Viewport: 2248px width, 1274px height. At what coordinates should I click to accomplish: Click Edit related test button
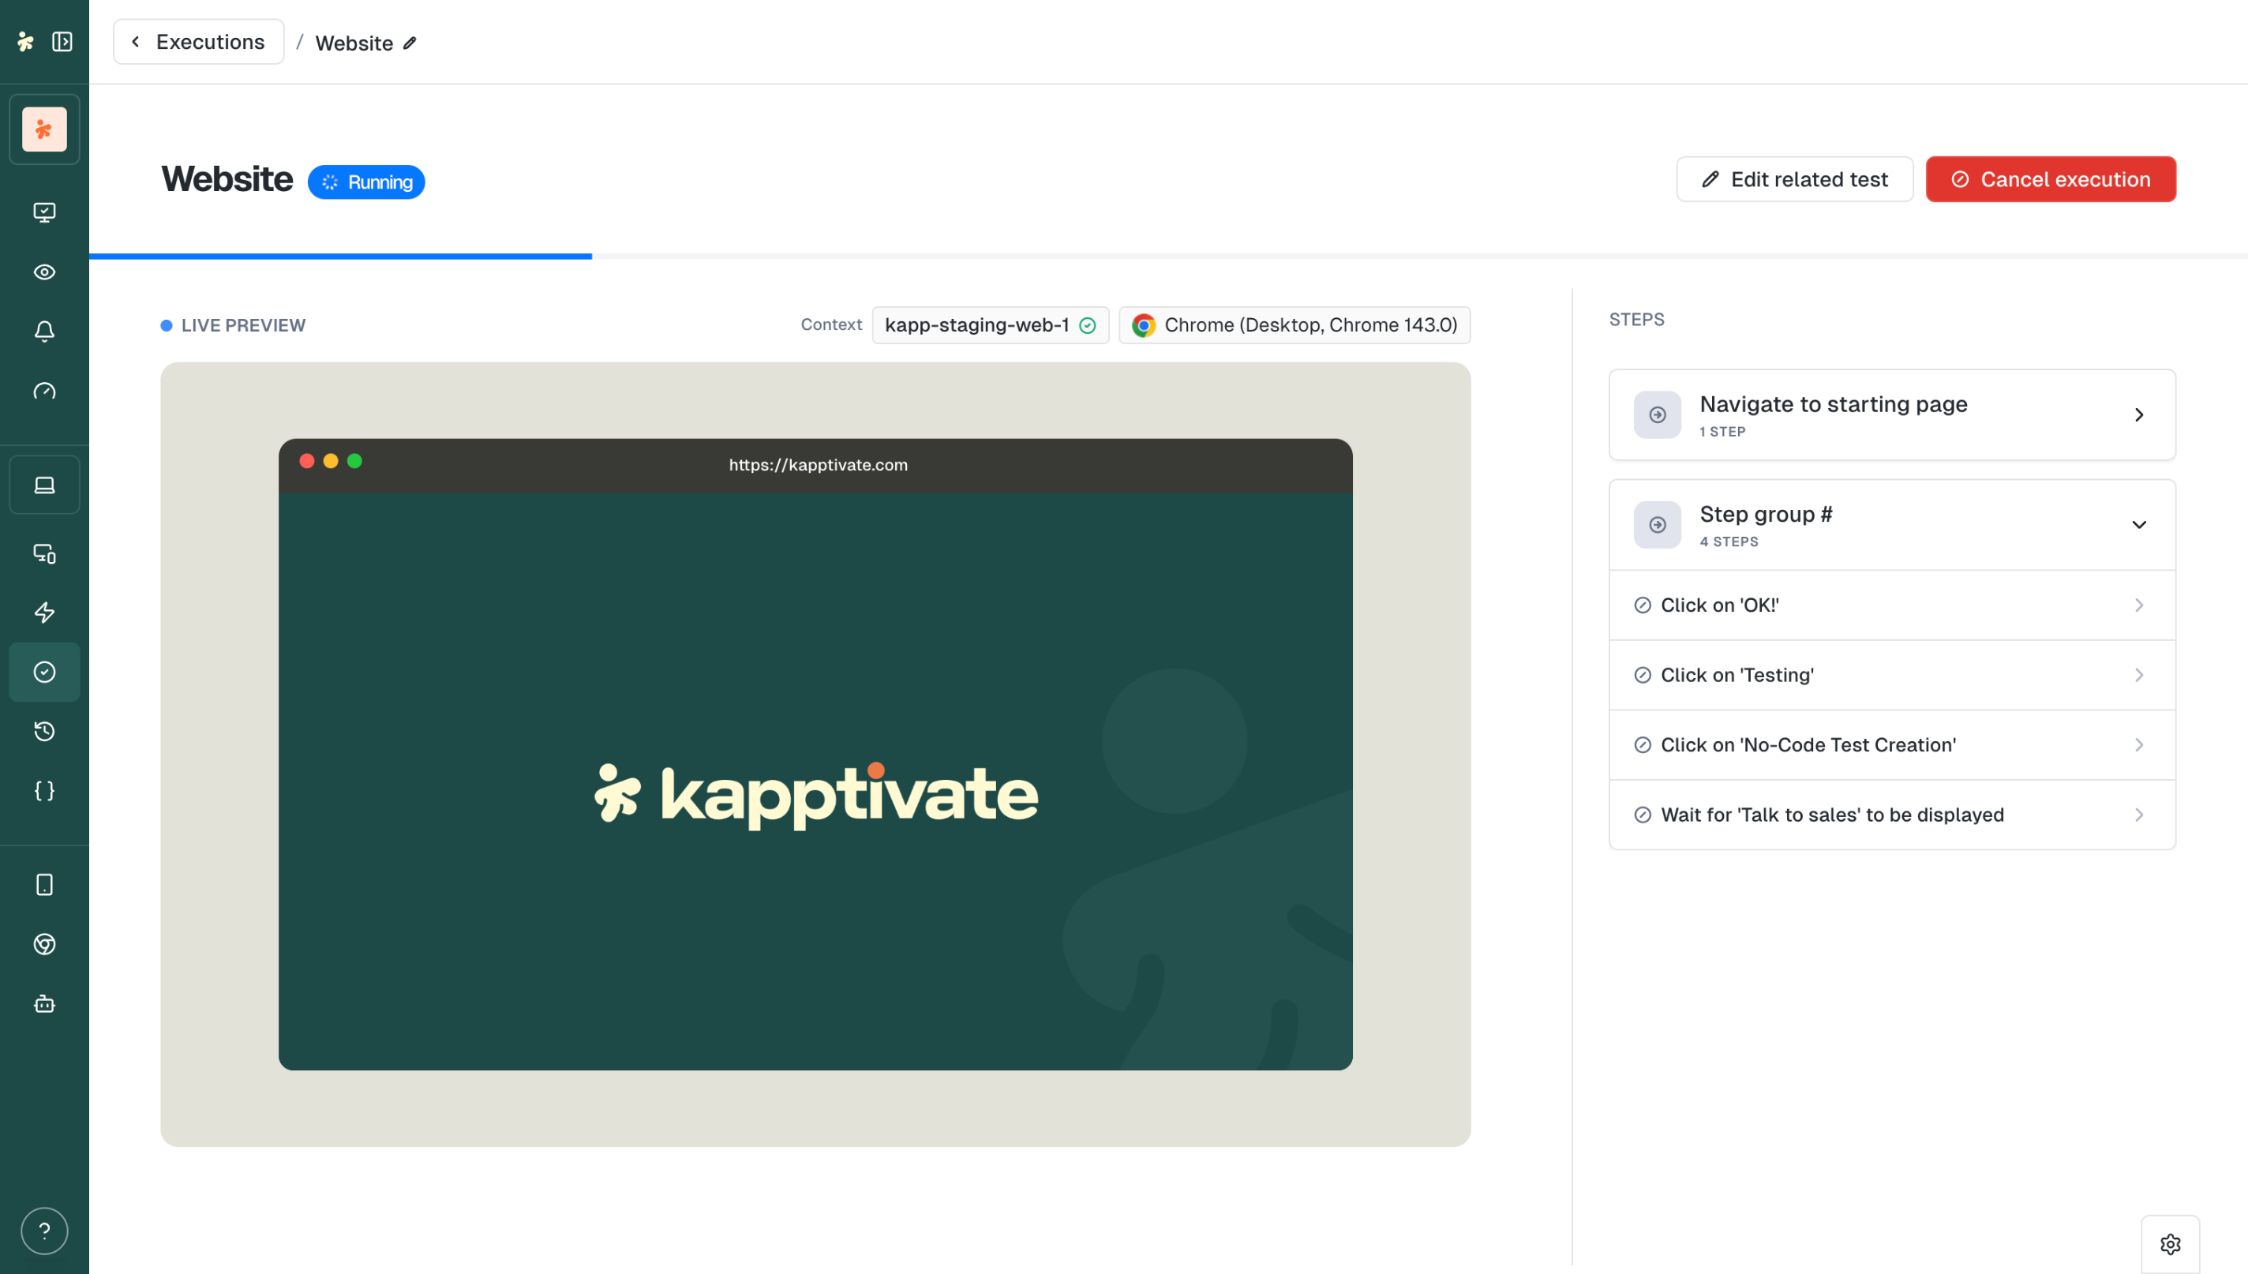click(x=1794, y=179)
